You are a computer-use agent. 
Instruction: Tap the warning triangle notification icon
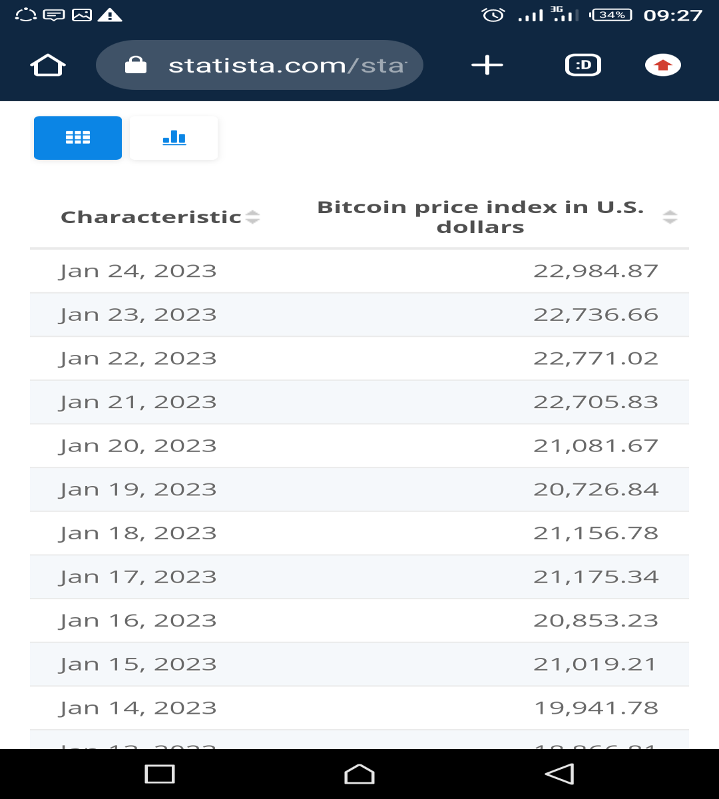(x=110, y=15)
